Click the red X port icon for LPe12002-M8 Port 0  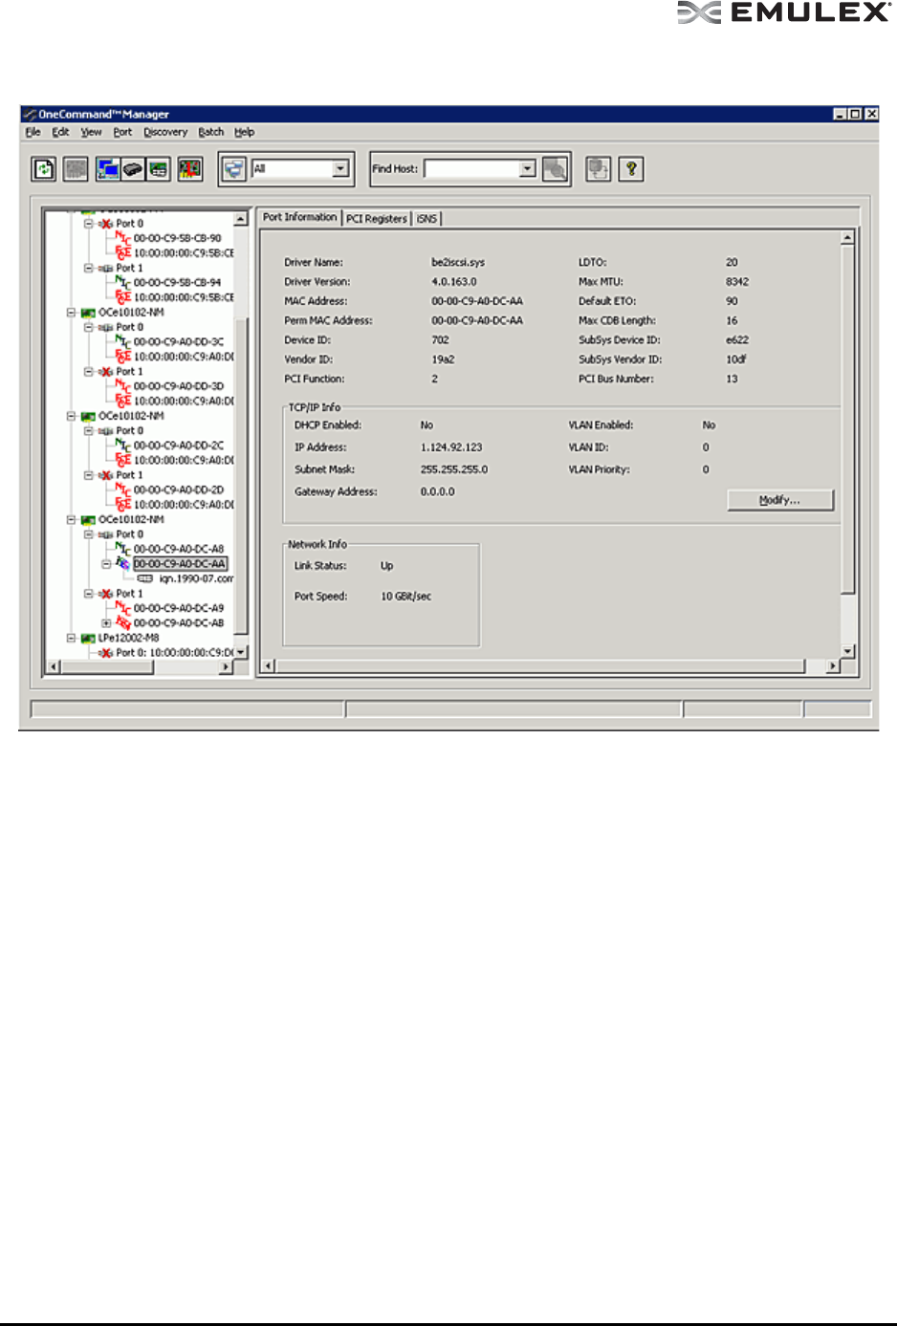105,653
